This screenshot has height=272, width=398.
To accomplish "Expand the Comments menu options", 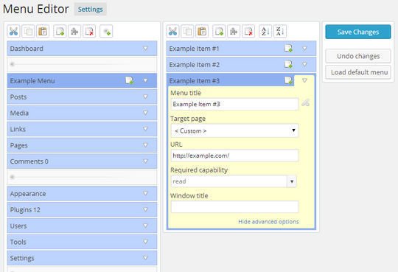I will pos(145,161).
